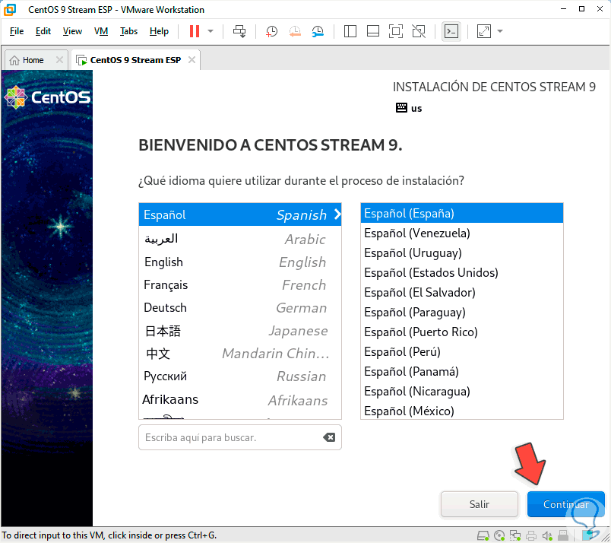This screenshot has height=543, width=611.
Task: Clear the language search field
Action: pyautogui.click(x=329, y=437)
